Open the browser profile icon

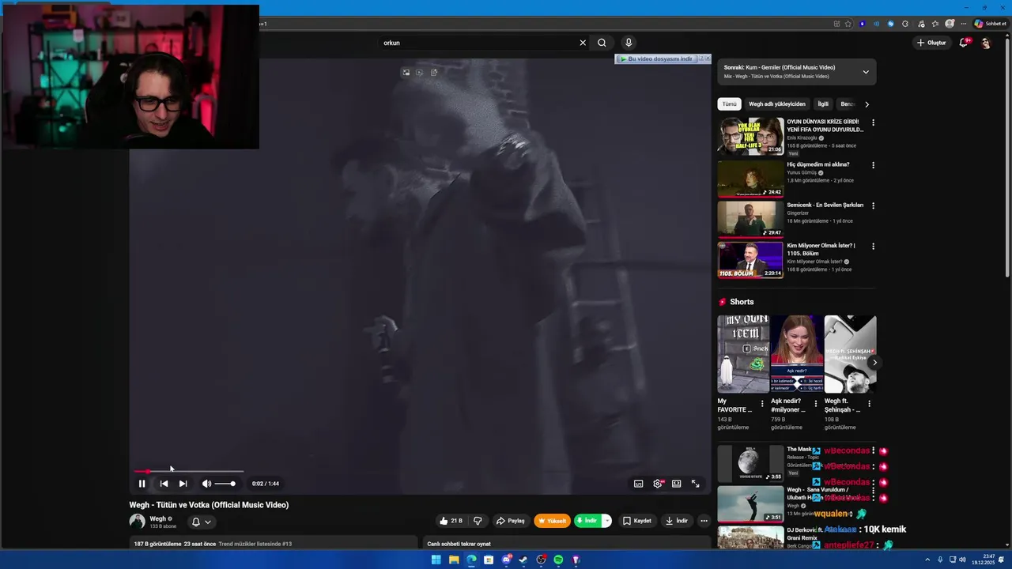coord(950,24)
